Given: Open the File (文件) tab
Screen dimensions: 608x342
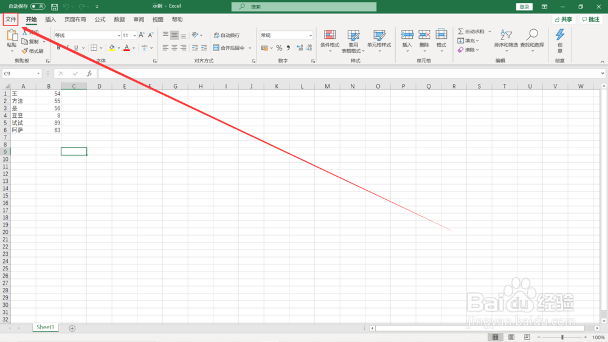Looking at the screenshot, I should (x=11, y=19).
